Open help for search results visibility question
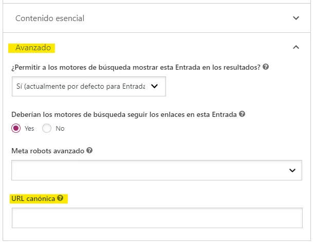 [266, 67]
